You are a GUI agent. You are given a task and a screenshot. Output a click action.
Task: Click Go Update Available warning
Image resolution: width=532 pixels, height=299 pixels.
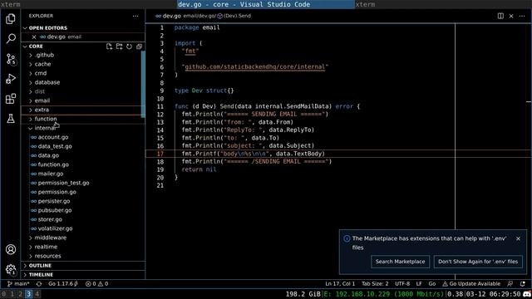[x=471, y=284]
